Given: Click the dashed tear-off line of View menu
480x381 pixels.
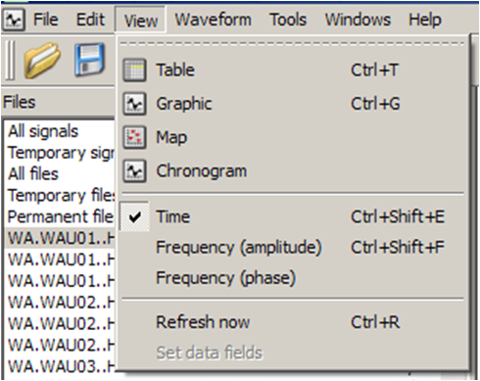Looking at the screenshot, I should coord(293,43).
